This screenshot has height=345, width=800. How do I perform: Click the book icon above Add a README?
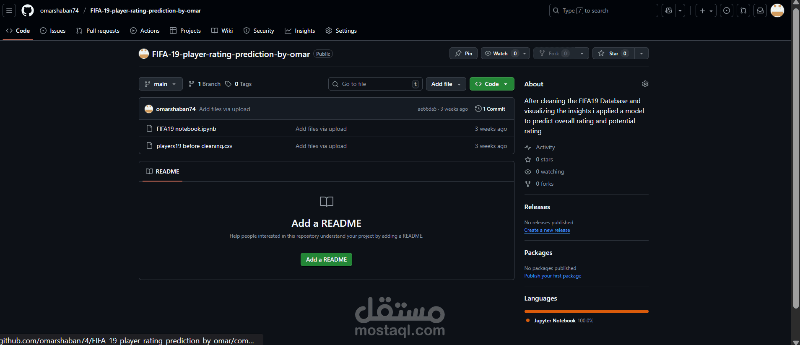click(327, 202)
